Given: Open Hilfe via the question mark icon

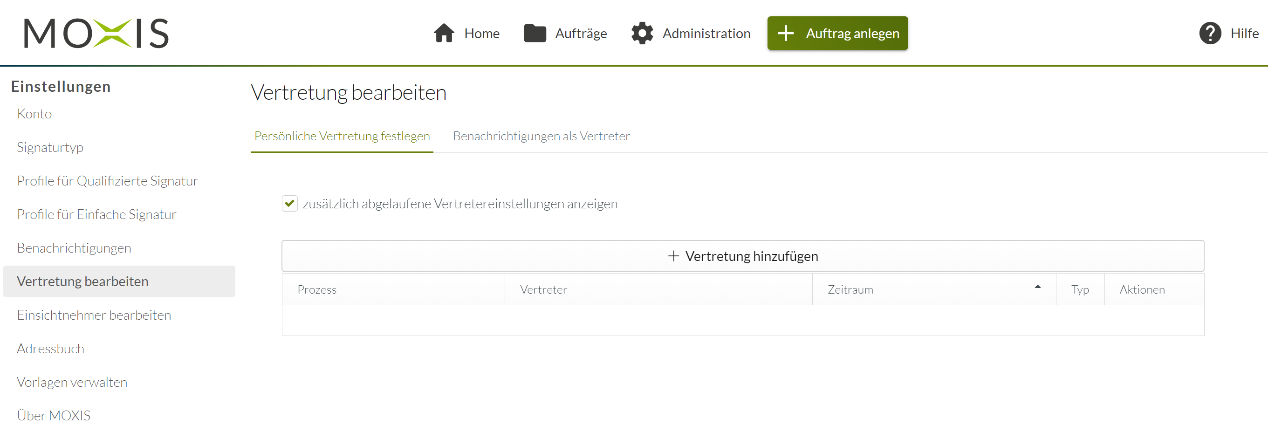Looking at the screenshot, I should point(1210,33).
